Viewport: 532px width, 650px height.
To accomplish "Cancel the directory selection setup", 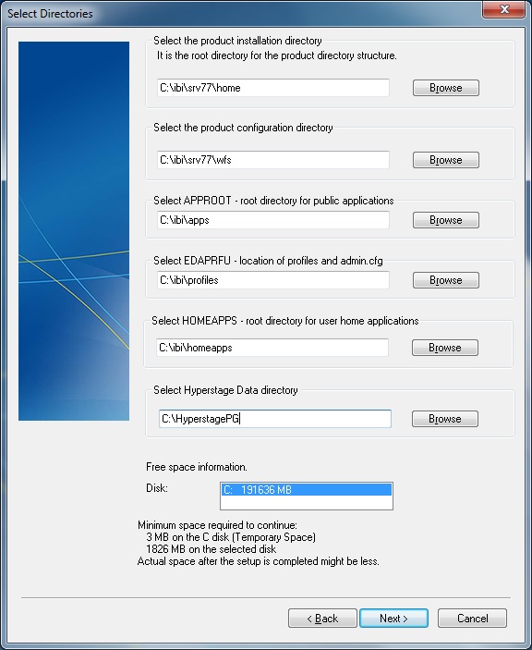I will (x=472, y=619).
